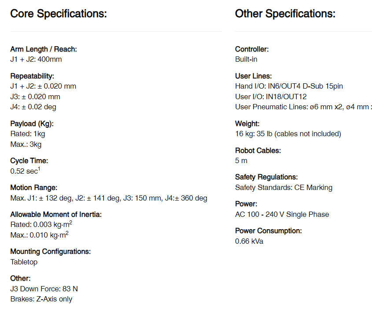Click the Payload (Kg) label

click(x=32, y=124)
